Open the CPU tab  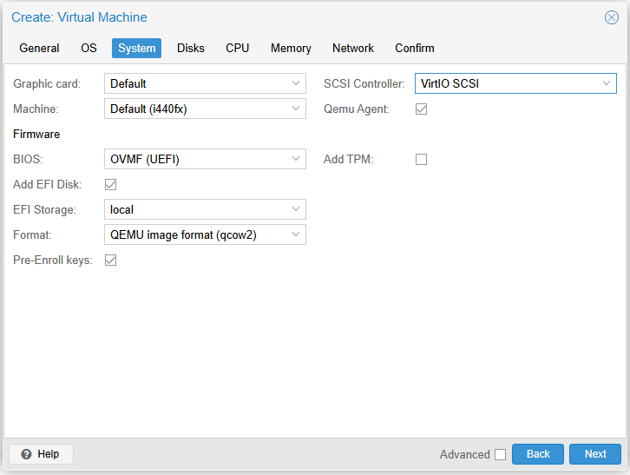point(238,49)
